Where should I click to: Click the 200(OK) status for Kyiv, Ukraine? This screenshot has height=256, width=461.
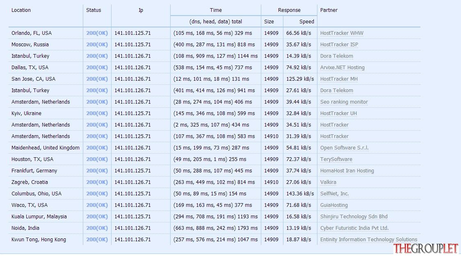pos(97,113)
